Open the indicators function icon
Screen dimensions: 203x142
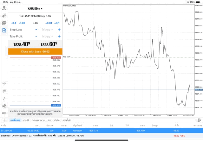(x=4, y=98)
